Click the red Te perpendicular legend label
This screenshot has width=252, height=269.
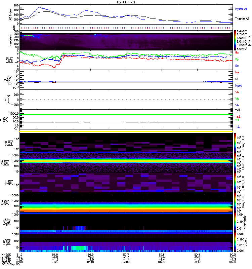pos(237,117)
